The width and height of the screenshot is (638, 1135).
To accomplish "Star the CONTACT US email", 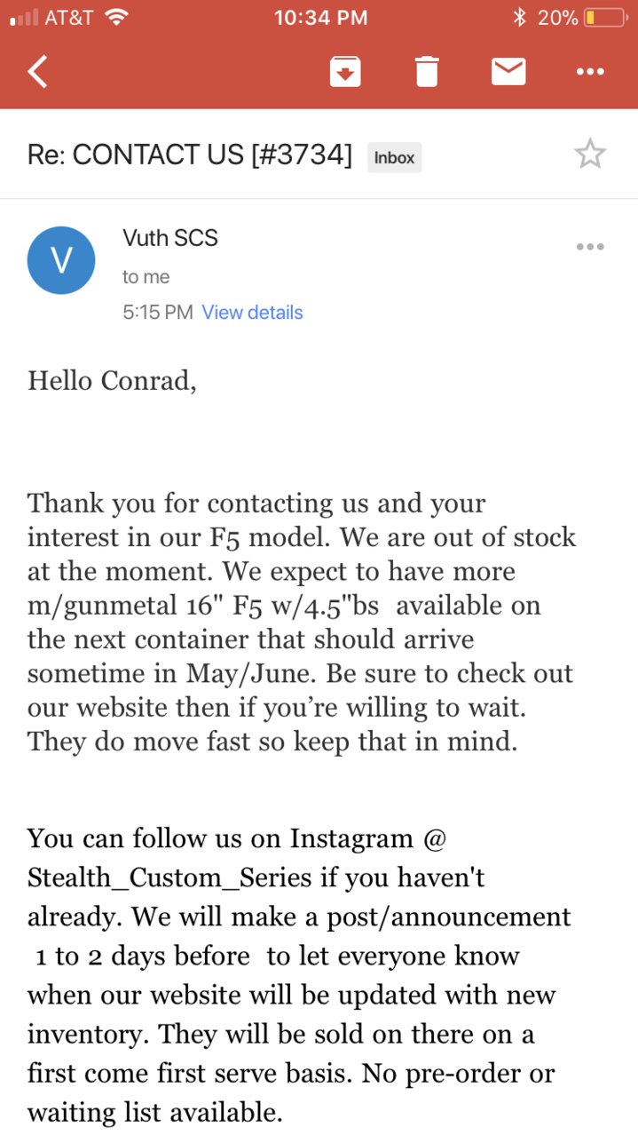I will click(x=590, y=155).
